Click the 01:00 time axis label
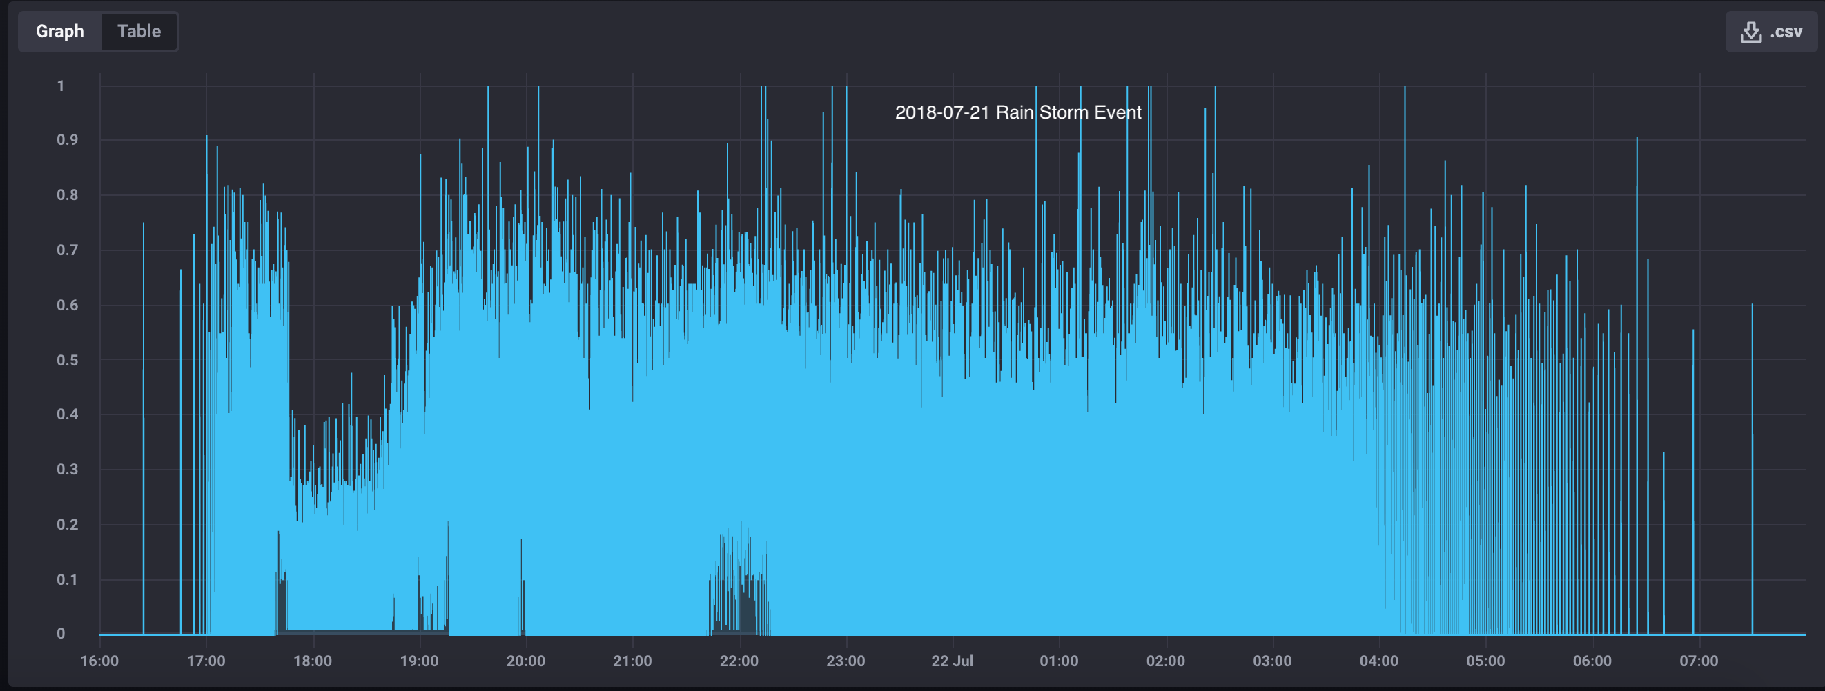The height and width of the screenshot is (691, 1825). coord(1059,661)
